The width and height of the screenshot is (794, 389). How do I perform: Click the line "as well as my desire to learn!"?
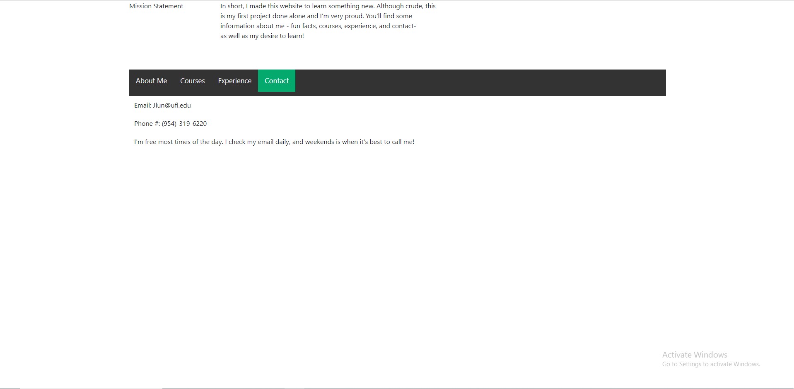[262, 36]
